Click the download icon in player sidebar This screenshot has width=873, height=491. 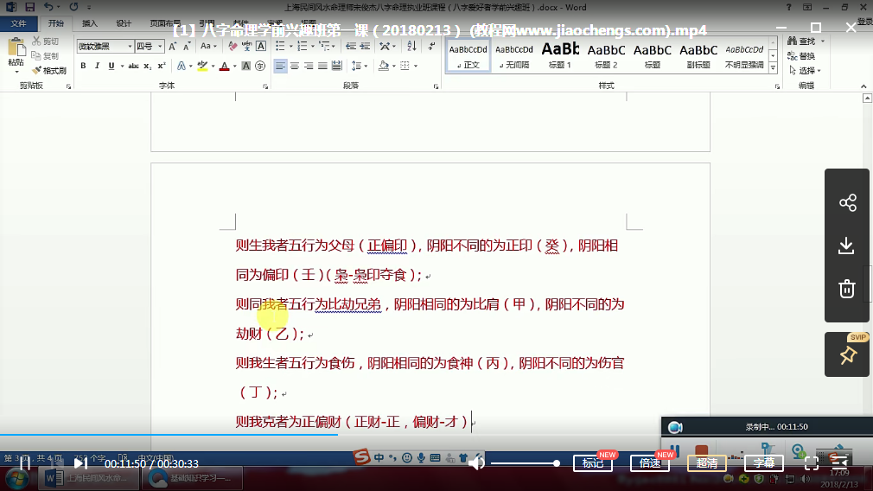click(847, 245)
